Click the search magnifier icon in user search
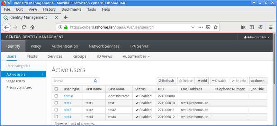The image size is (277, 126). point(96,81)
